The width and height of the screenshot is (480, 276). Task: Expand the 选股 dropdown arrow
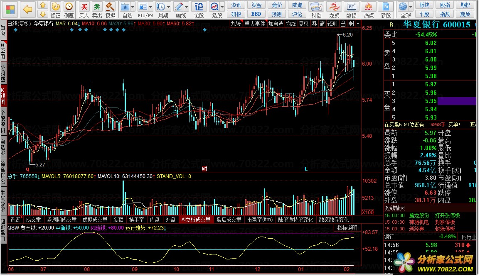[x=222, y=7]
